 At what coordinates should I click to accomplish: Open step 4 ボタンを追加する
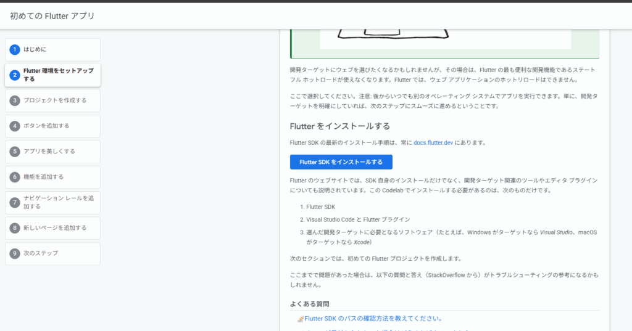click(x=52, y=126)
